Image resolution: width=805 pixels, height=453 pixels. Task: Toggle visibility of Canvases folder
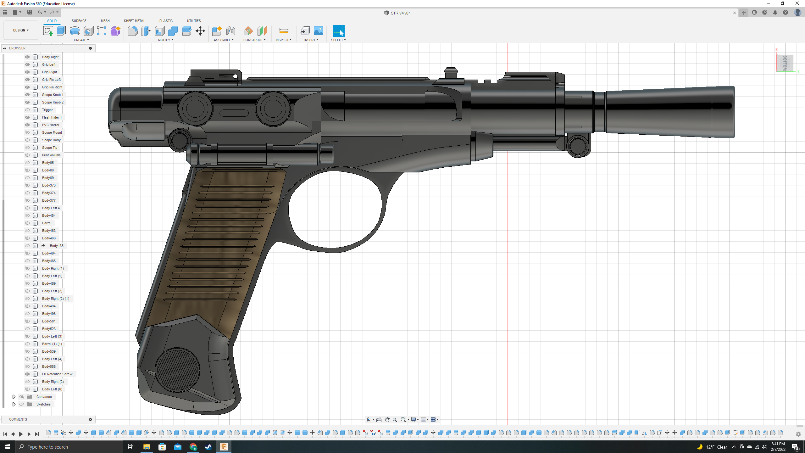22,397
